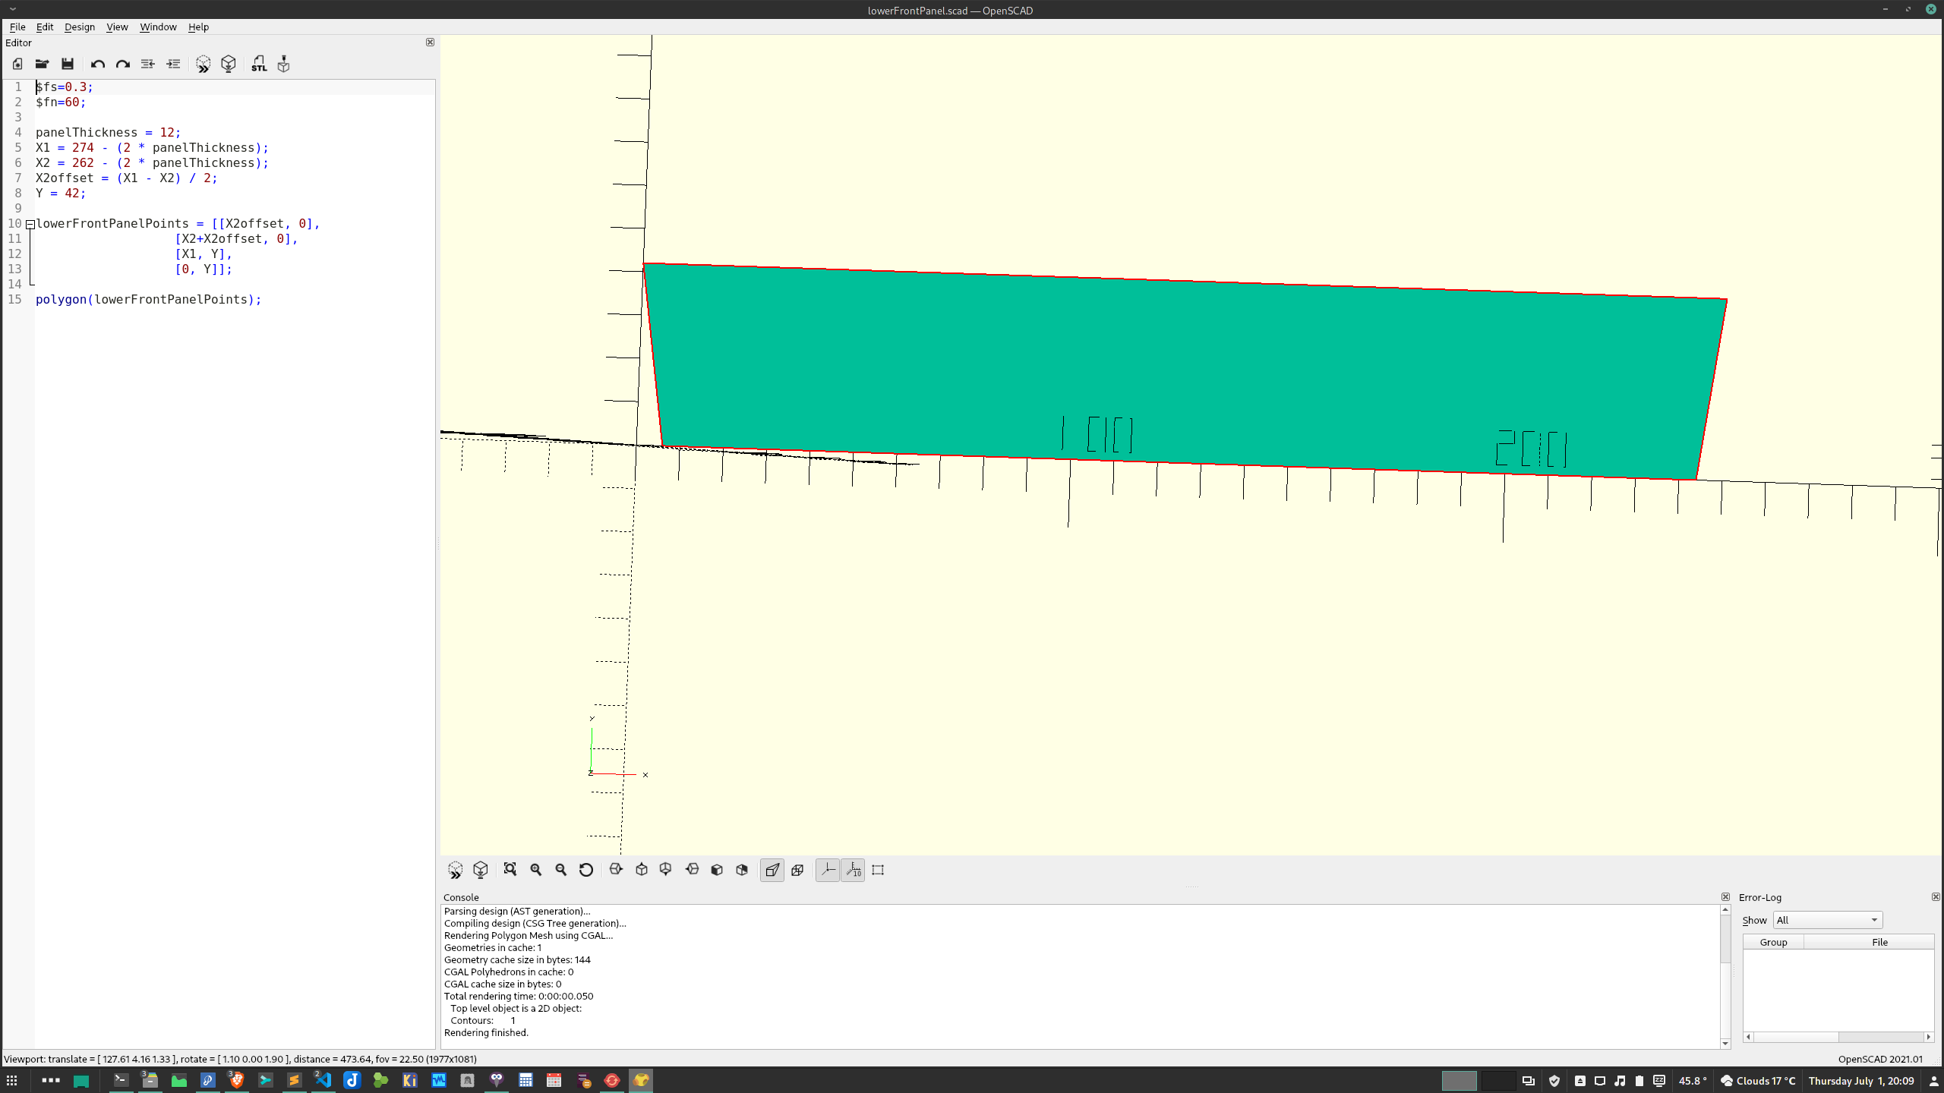Zoom in using the viewport toolbar
1944x1093 pixels.
point(536,870)
